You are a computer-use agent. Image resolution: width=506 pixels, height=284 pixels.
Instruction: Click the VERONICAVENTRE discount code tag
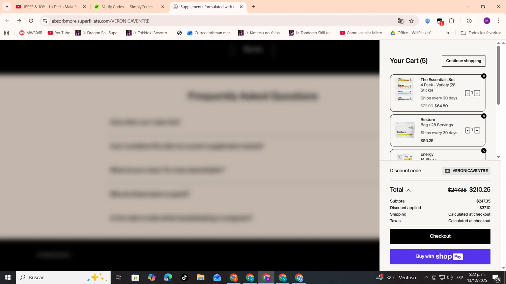[466, 171]
